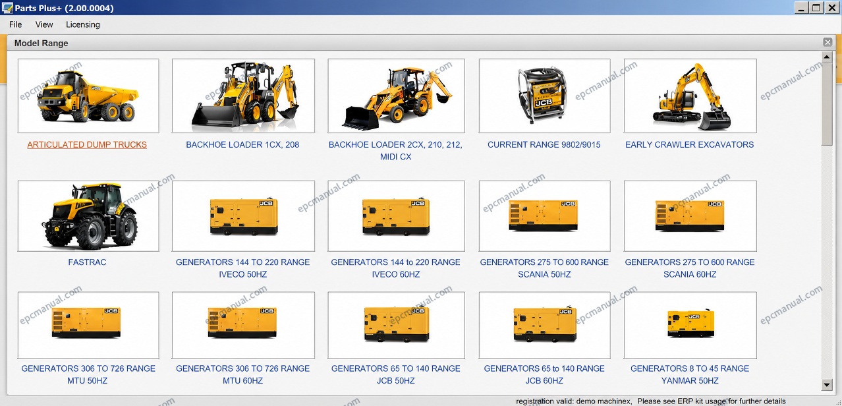842x406 pixels.
Task: Select GENERATORS 65 to 140 RANGE JCB 60HZ link
Action: [544, 374]
